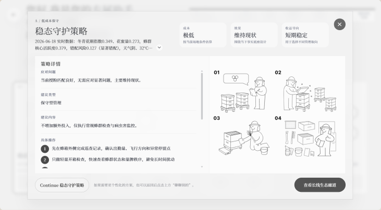Viewport: 381px width, 210px height.
Task: Click the 稳态守护策略 title
Action: pyautogui.click(x=61, y=31)
